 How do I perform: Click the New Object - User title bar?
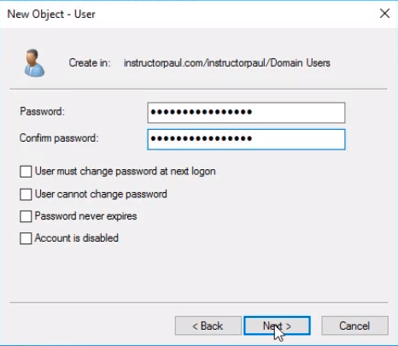188,14
